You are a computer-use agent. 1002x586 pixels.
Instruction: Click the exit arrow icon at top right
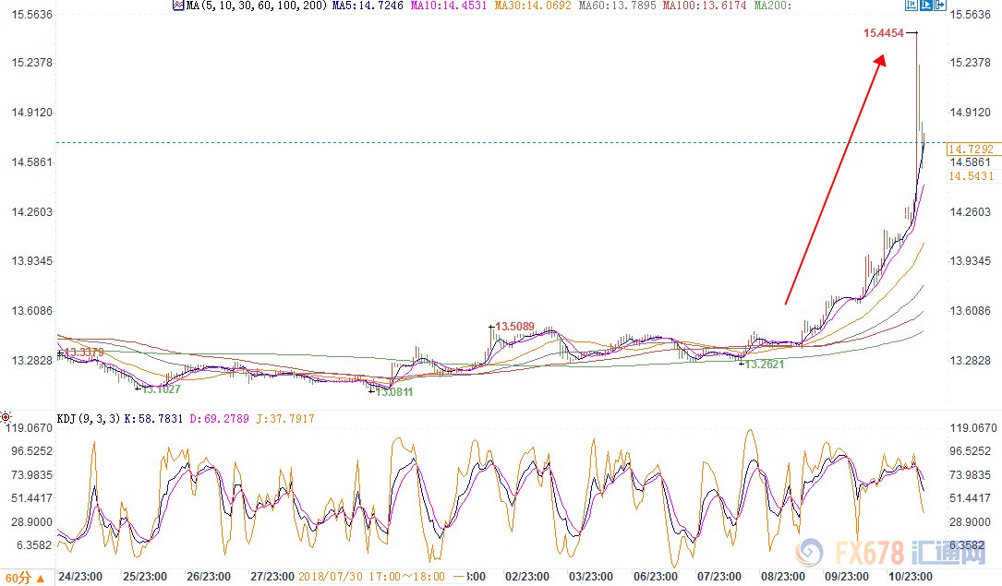(940, 6)
